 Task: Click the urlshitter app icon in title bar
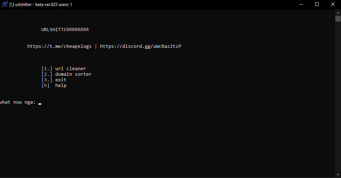(x=5, y=4)
